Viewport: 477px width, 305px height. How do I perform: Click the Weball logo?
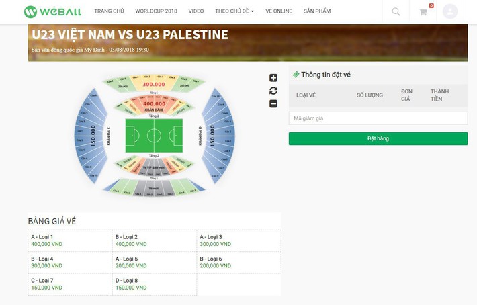pos(53,11)
